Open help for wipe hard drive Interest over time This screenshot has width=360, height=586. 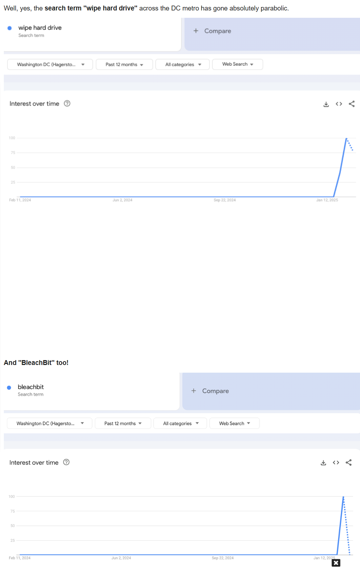pyautogui.click(x=67, y=104)
